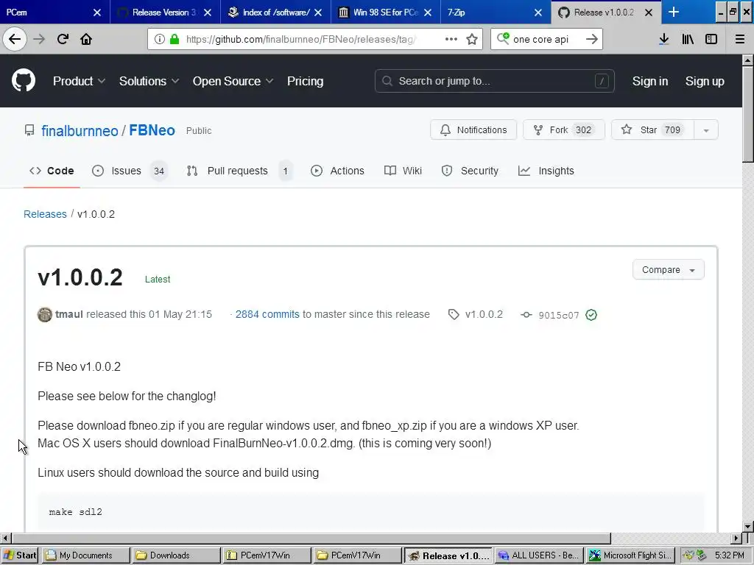
Task: Close the 7-Zip browser tab
Action: tap(538, 13)
